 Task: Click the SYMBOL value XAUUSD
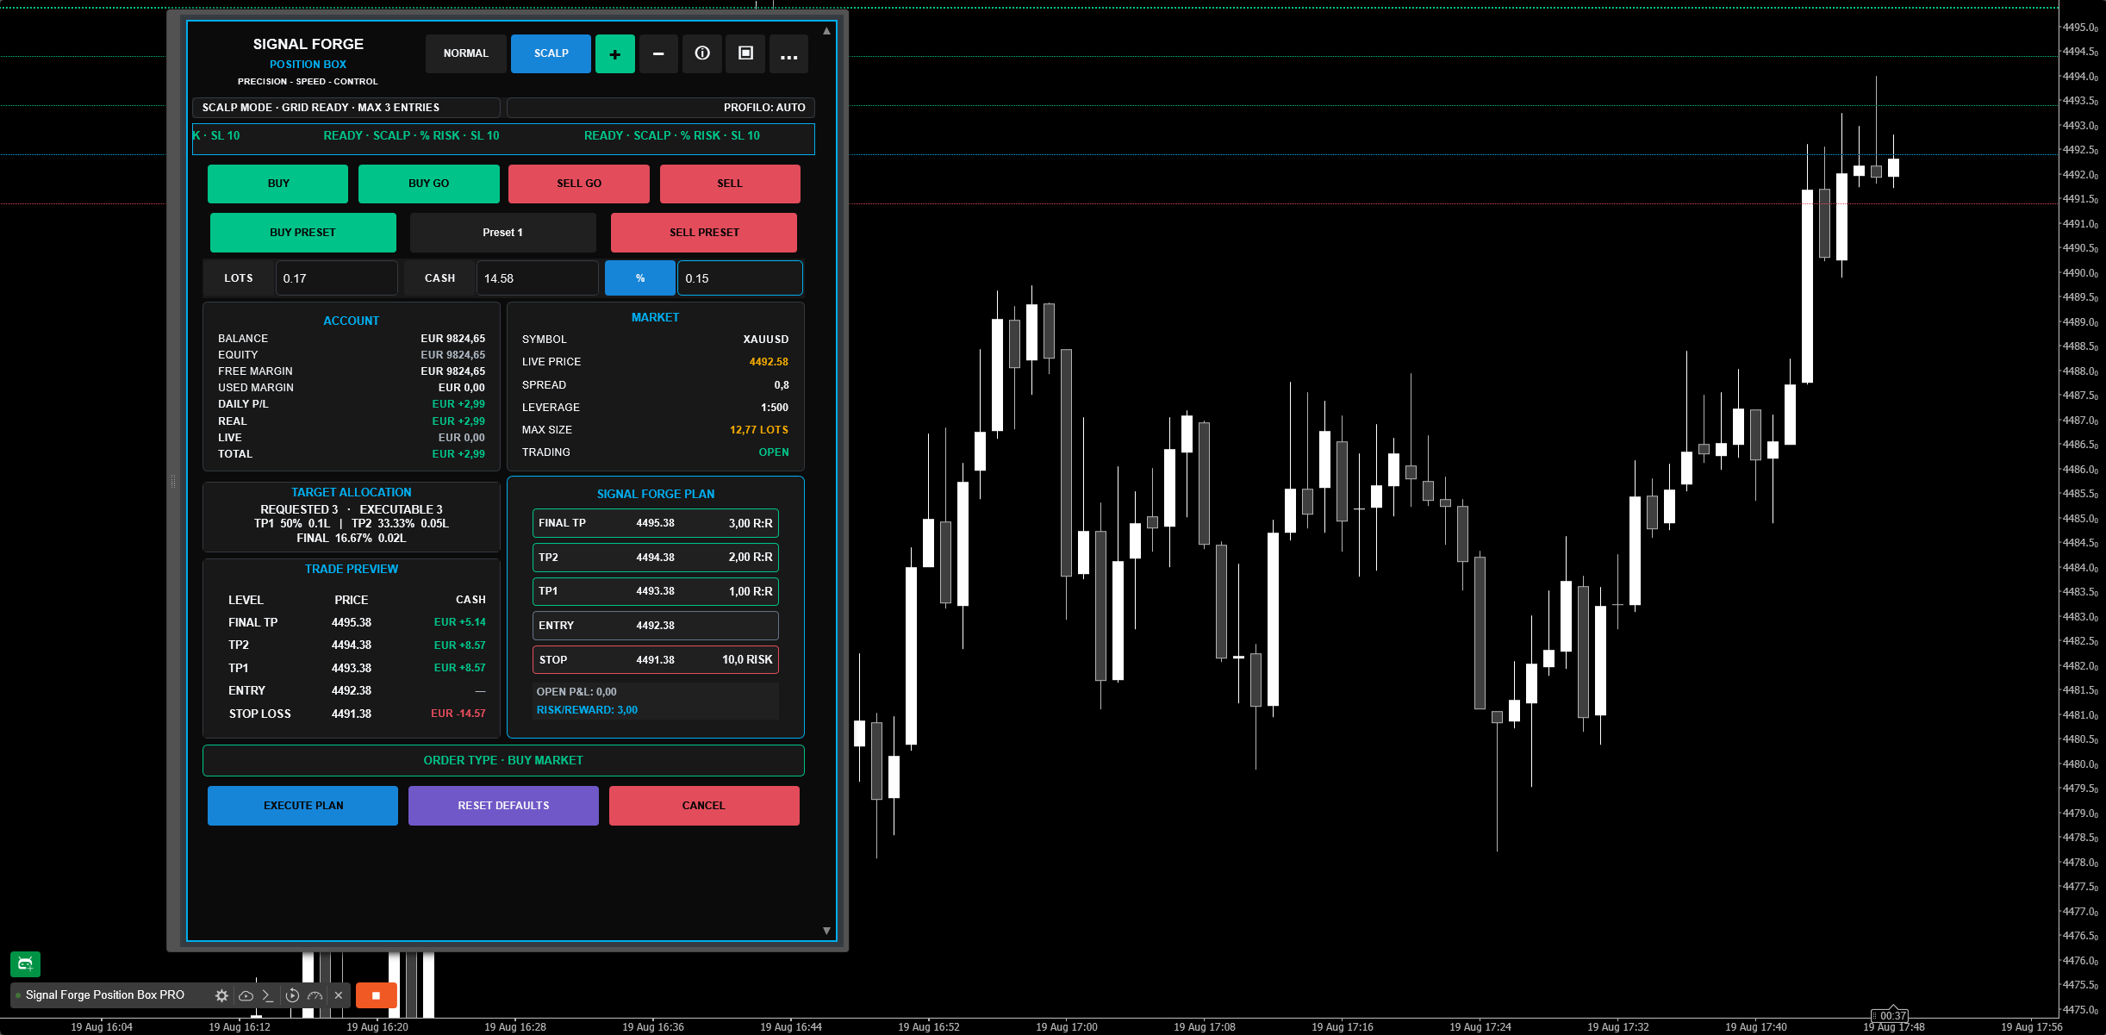click(766, 340)
